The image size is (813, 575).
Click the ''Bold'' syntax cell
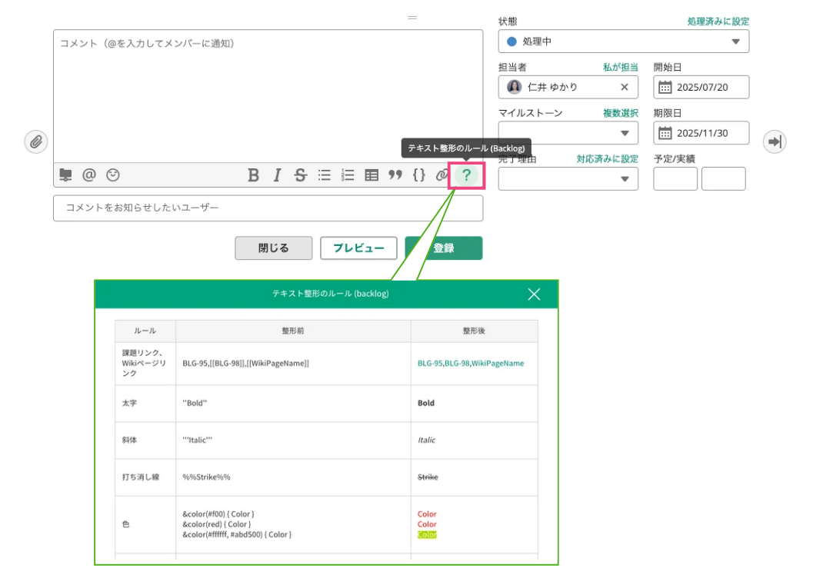(293, 403)
